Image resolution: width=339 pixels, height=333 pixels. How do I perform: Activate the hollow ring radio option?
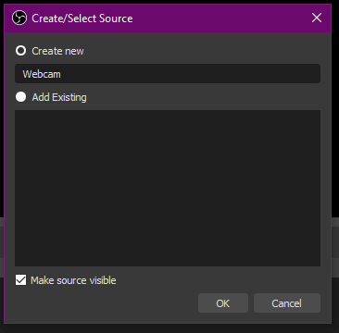click(20, 51)
